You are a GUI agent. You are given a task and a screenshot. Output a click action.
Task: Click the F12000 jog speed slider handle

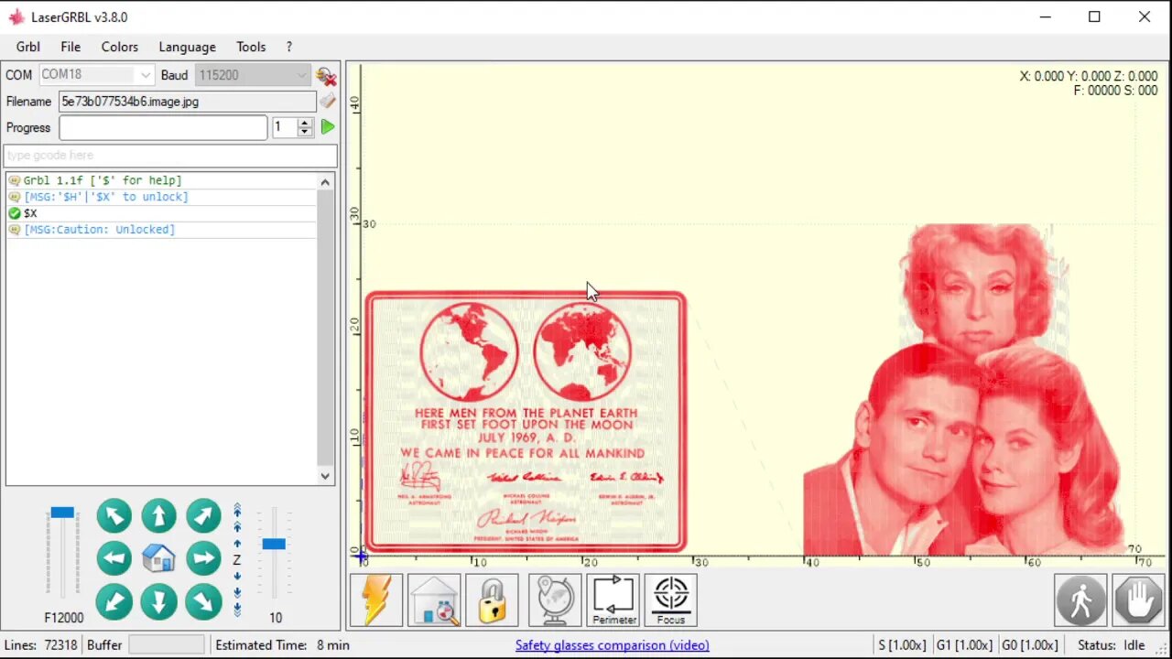[x=62, y=513]
